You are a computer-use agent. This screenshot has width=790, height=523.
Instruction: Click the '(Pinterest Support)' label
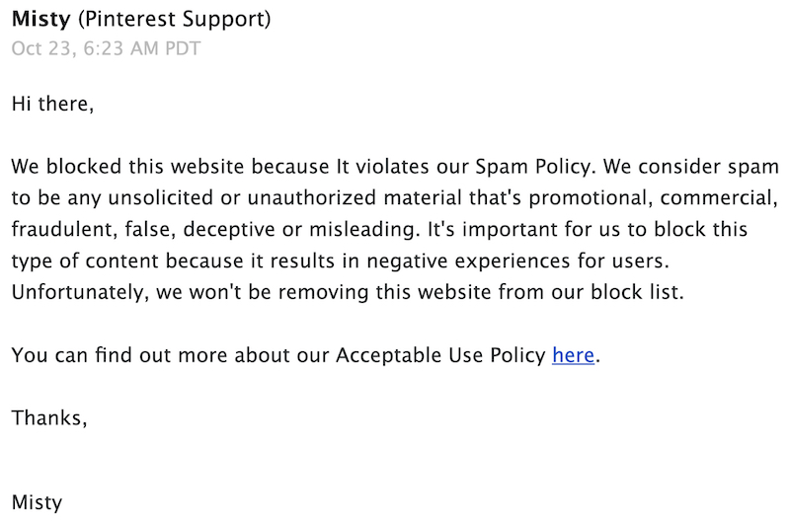click(175, 20)
